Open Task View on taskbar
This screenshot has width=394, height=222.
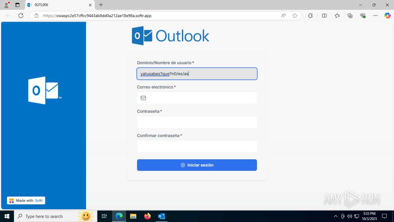(x=104, y=216)
